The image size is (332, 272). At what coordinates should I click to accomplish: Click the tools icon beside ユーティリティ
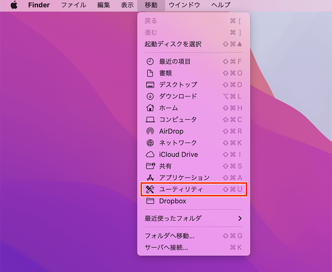pos(150,189)
